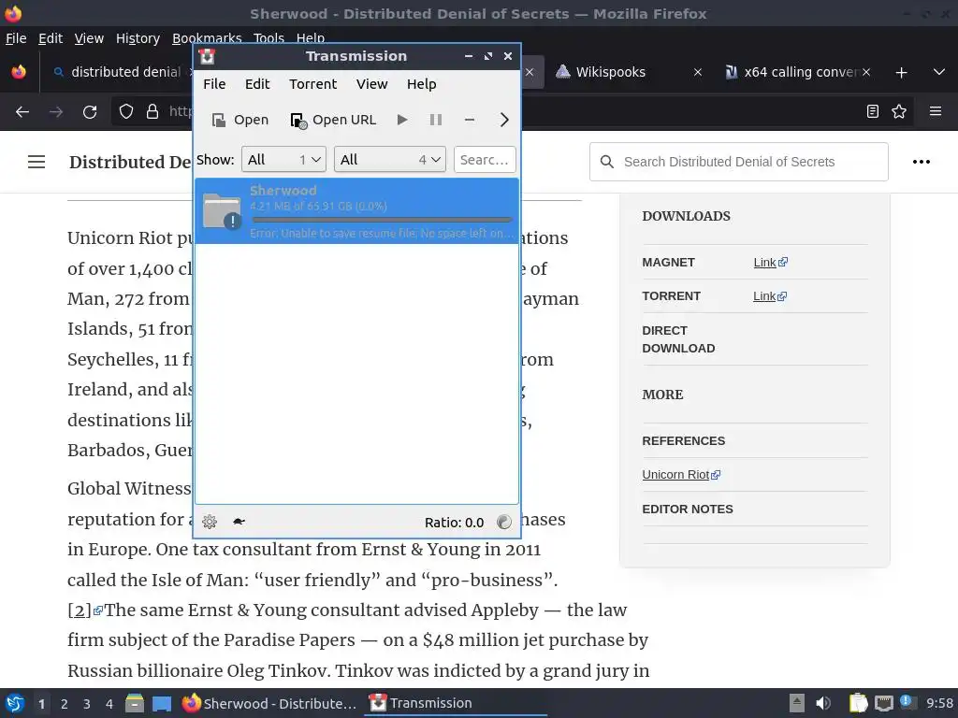The width and height of the screenshot is (958, 718).
Task: Switch to distributed denial search tab
Action: click(x=118, y=72)
